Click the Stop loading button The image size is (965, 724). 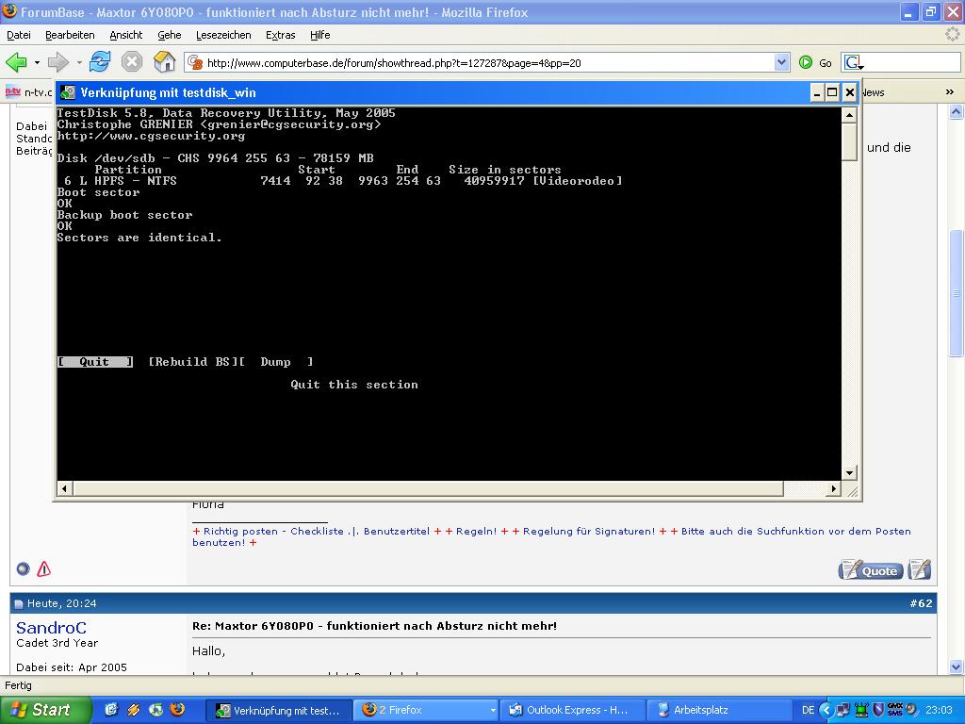[x=132, y=62]
